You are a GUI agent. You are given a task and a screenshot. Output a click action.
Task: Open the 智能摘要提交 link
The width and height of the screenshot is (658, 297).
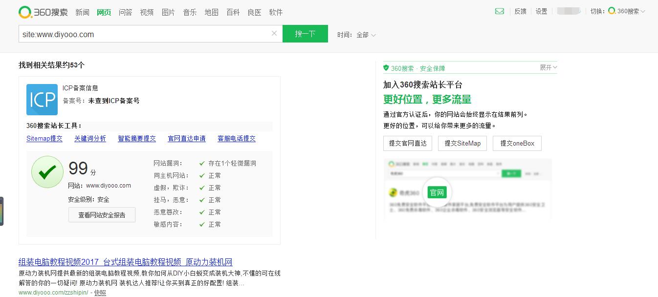137,138
